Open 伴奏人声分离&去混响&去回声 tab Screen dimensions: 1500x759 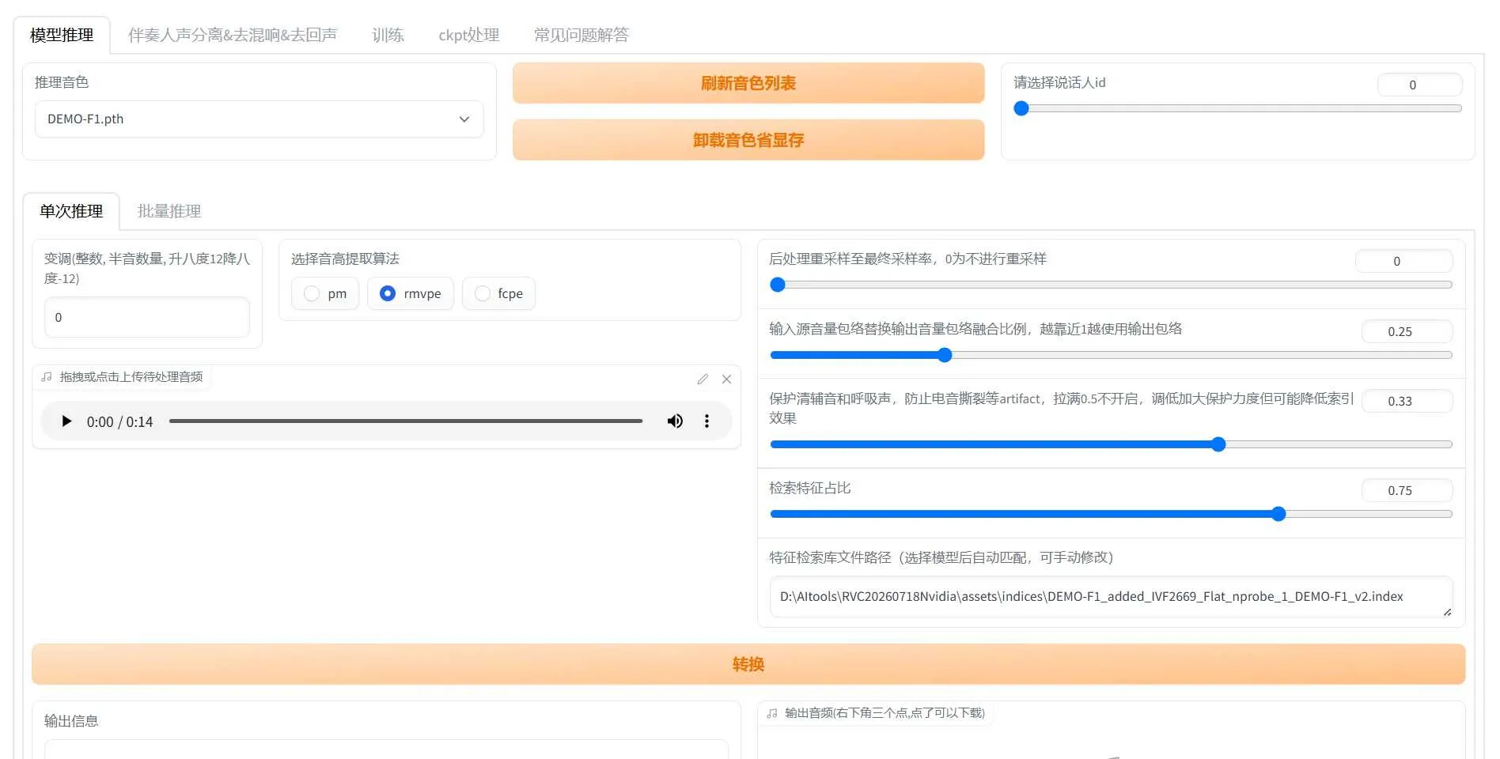pyautogui.click(x=233, y=35)
